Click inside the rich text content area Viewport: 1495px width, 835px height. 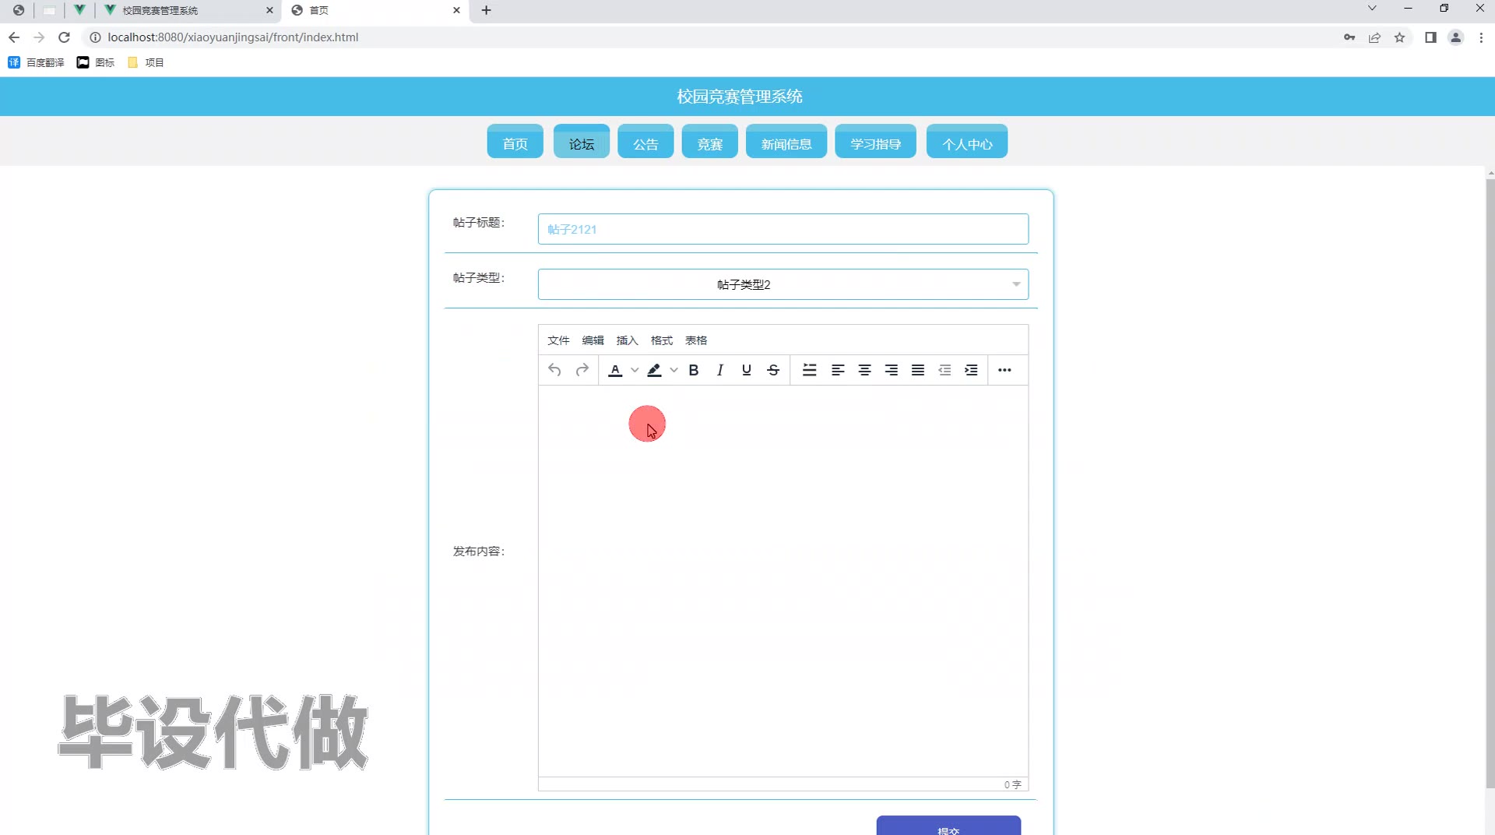tap(783, 581)
